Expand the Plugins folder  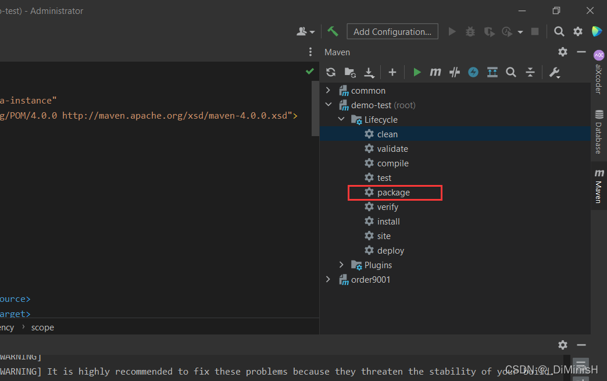[x=341, y=265]
